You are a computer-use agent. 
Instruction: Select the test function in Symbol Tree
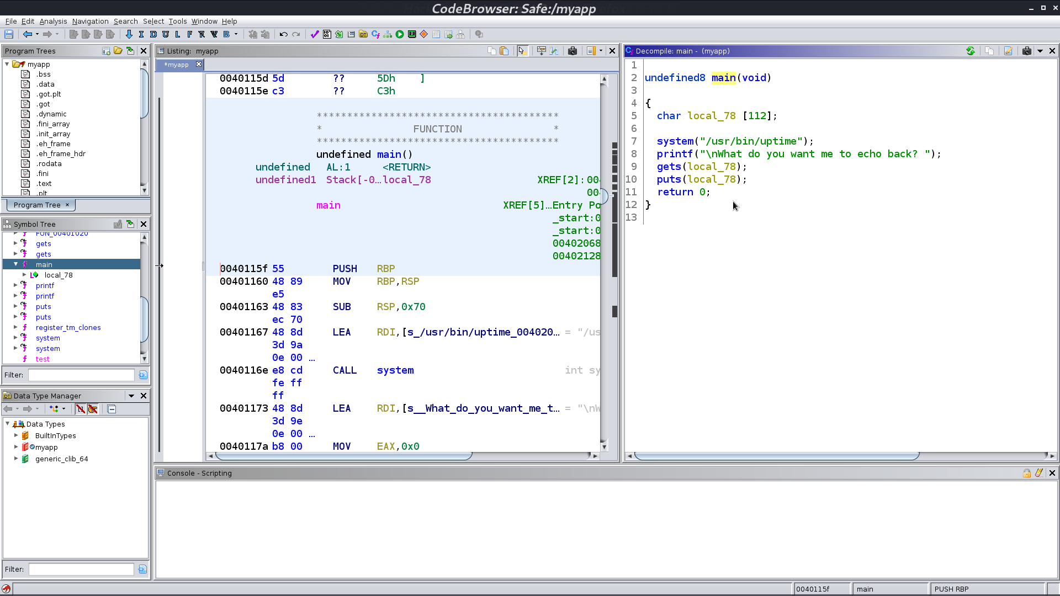point(43,359)
